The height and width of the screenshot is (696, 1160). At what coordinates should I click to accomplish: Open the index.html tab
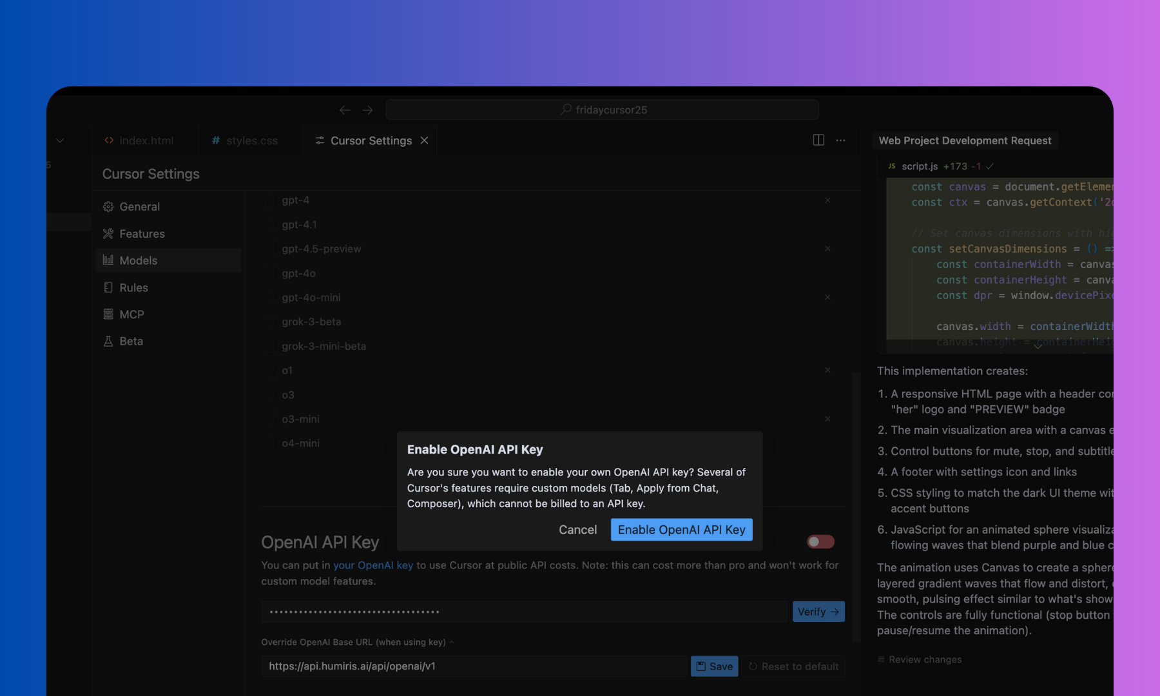click(139, 140)
